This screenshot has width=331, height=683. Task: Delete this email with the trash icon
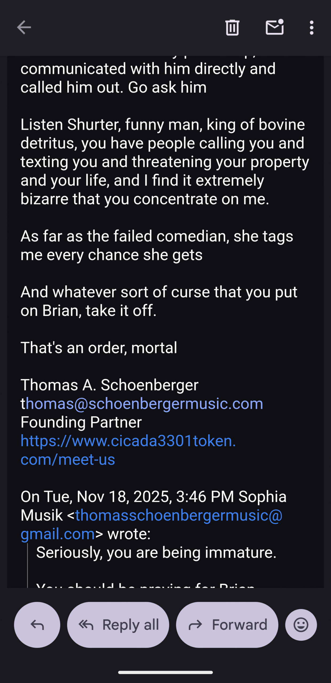click(x=232, y=27)
